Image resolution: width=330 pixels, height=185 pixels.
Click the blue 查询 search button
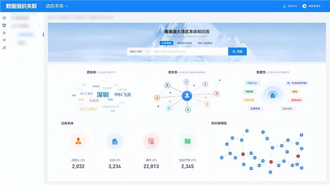237,51
